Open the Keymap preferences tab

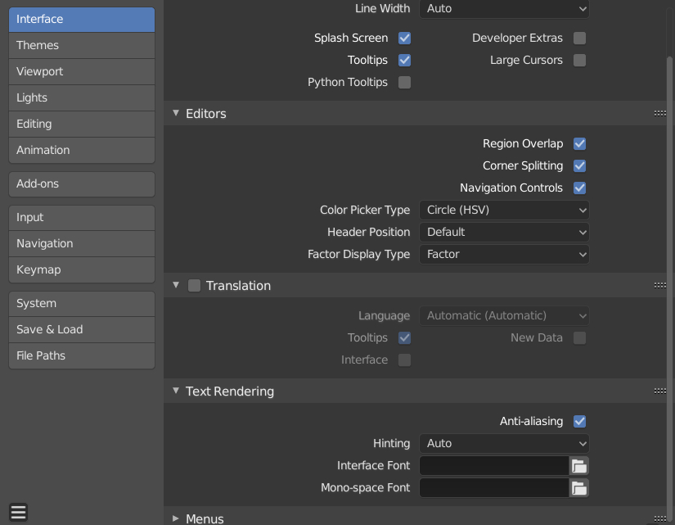tap(81, 269)
